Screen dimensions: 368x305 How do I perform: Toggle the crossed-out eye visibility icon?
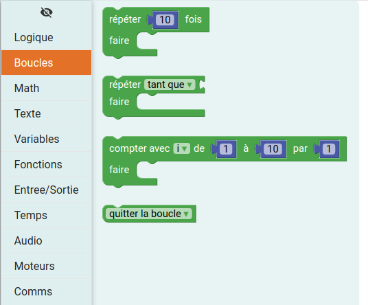click(x=47, y=12)
